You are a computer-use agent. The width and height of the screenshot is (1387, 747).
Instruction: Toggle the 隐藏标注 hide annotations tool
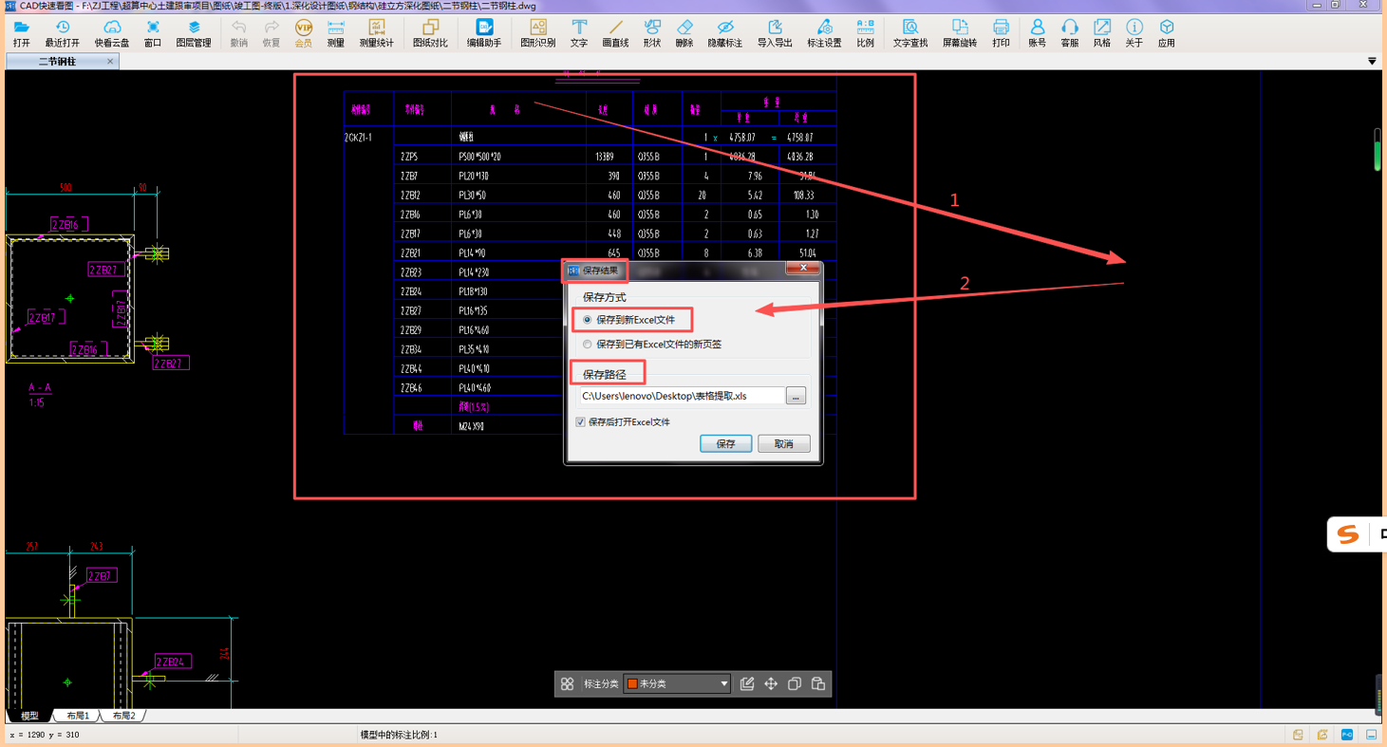(x=725, y=33)
